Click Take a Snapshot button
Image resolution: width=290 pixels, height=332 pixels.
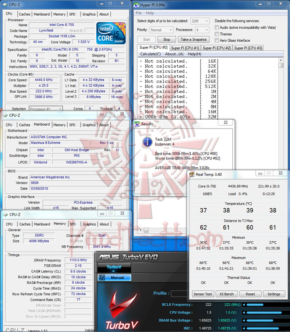tap(193, 39)
